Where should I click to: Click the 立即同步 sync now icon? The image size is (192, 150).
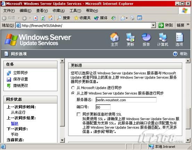[9, 73]
